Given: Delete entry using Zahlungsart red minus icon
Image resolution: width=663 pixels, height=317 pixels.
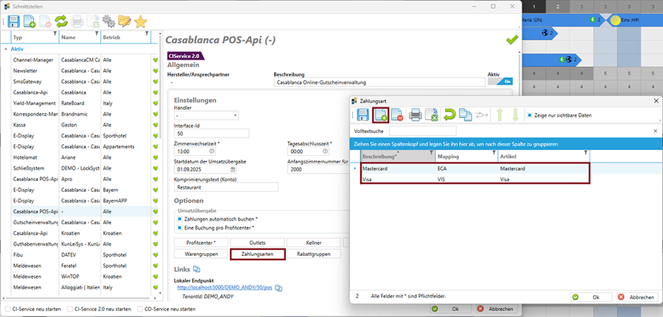Looking at the screenshot, I should pyautogui.click(x=397, y=115).
